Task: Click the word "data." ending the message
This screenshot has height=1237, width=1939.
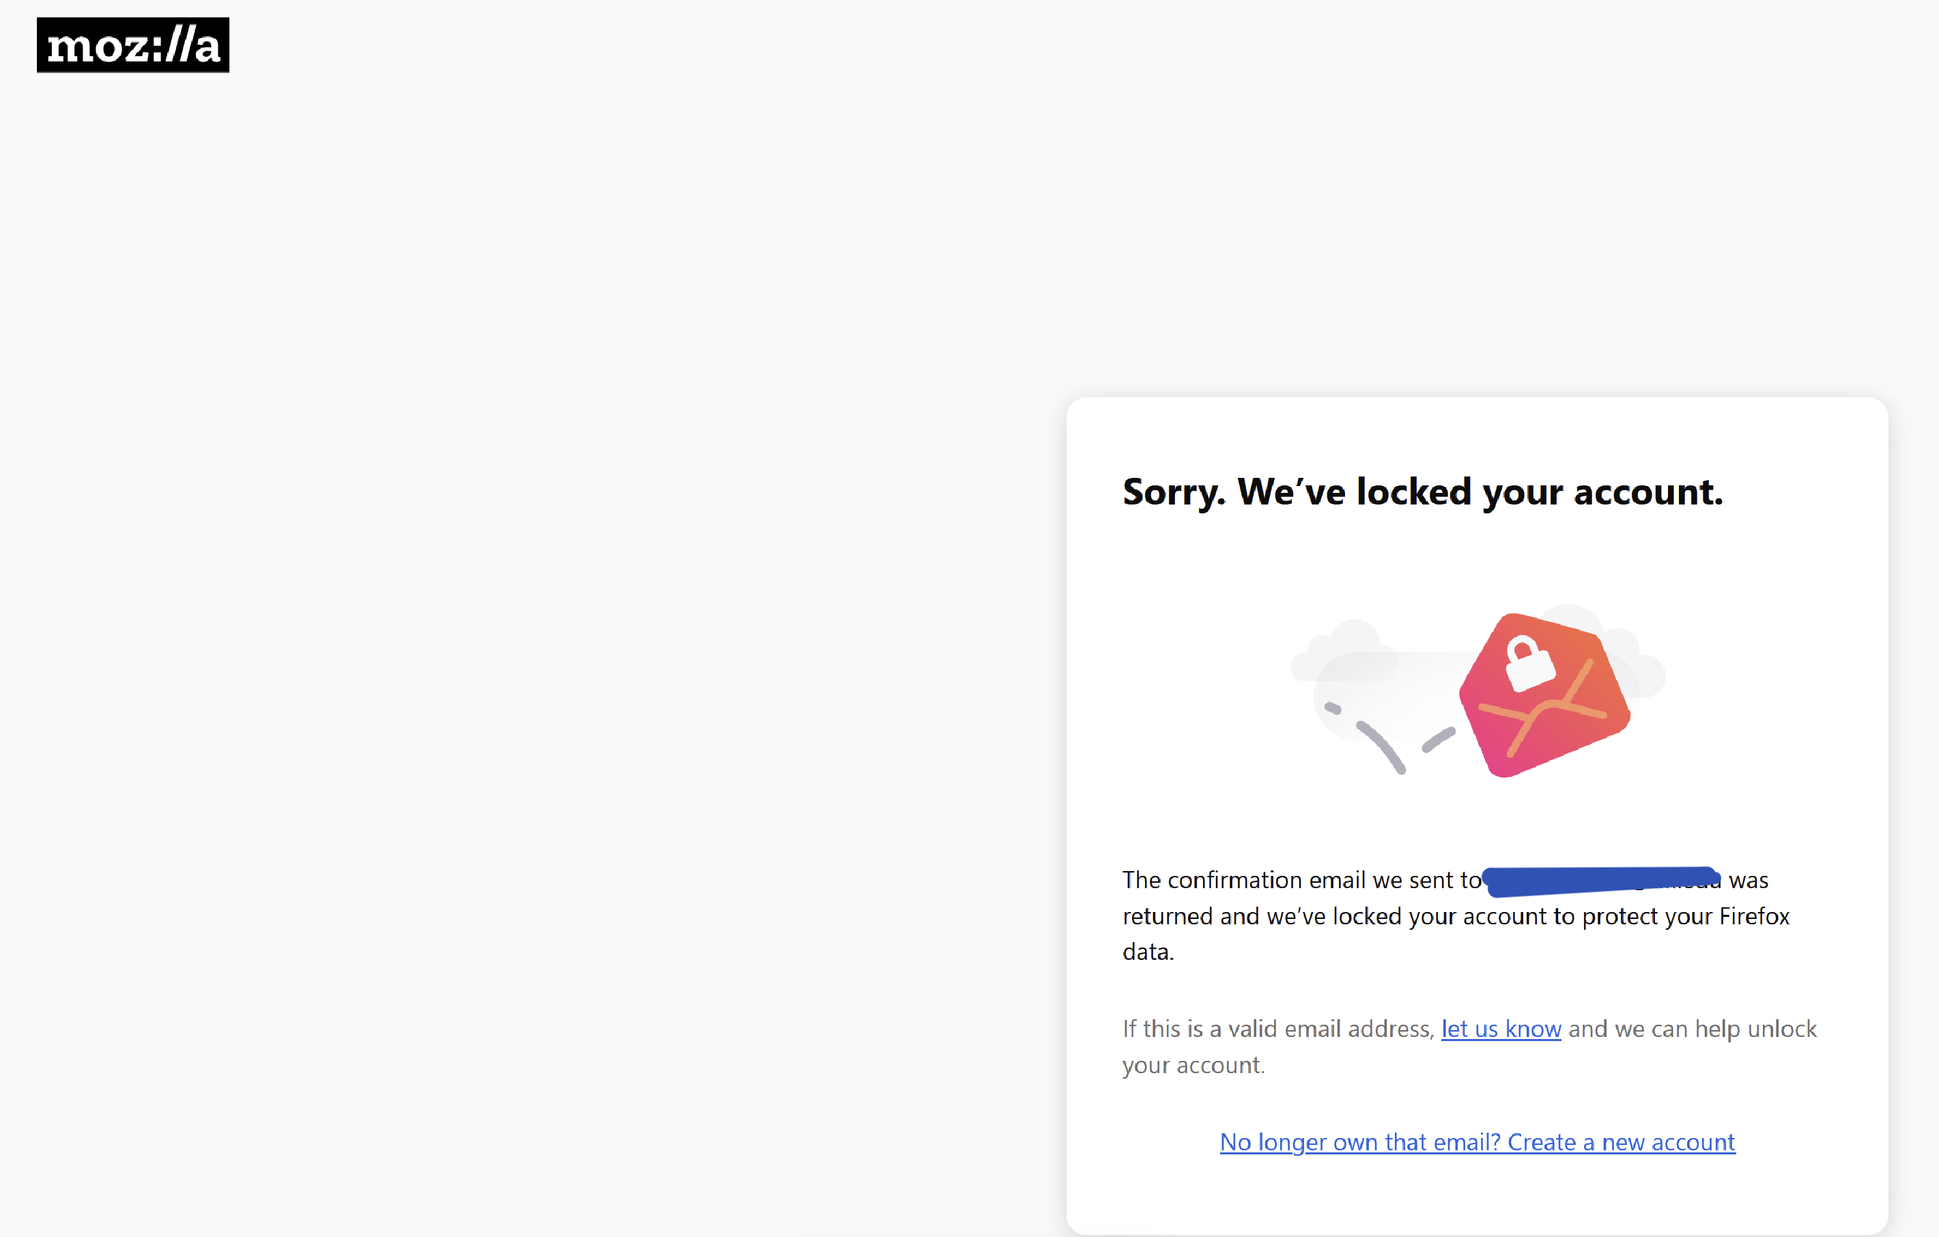Action: tap(1148, 952)
